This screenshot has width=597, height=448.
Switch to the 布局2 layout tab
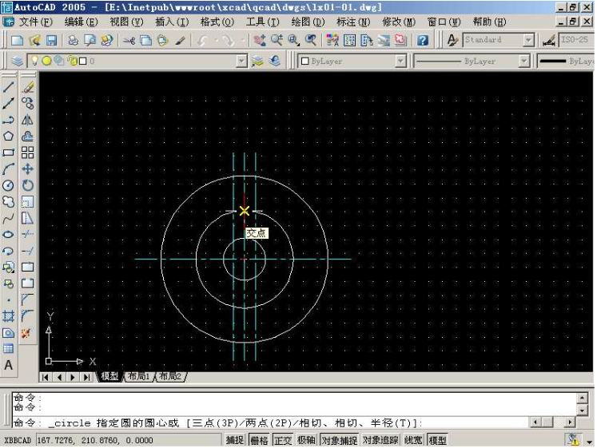(x=170, y=376)
